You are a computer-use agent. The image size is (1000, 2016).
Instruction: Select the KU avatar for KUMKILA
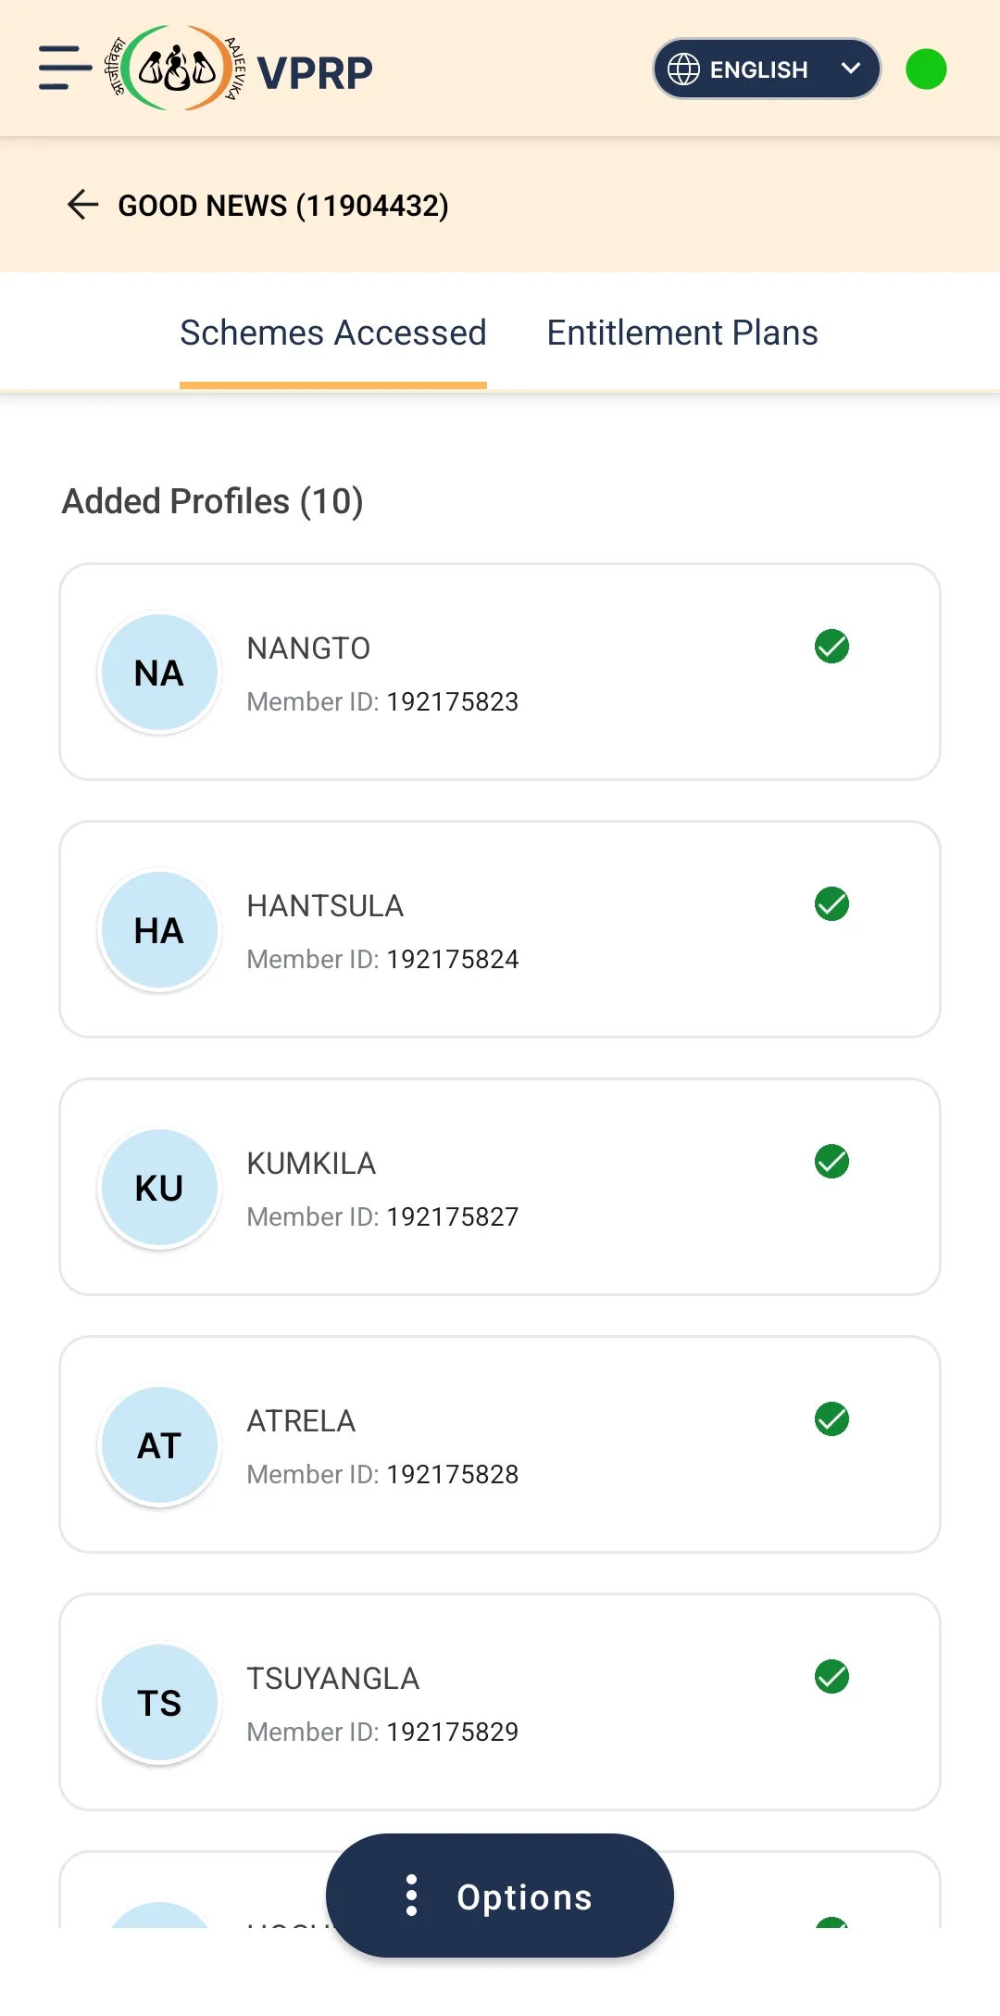159,1188
